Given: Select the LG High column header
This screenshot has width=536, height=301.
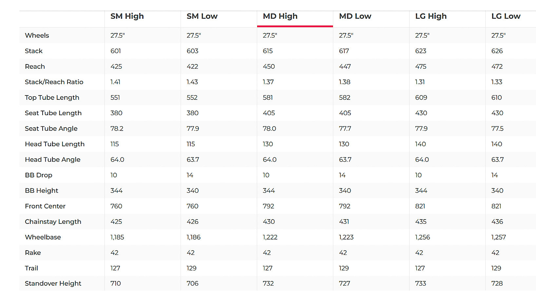Looking at the screenshot, I should pyautogui.click(x=431, y=16).
